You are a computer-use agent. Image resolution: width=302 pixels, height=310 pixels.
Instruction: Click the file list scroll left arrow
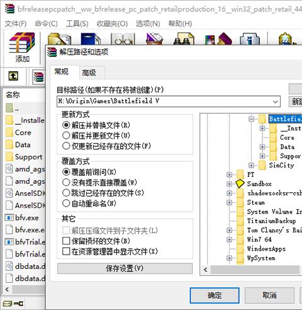pos(7,289)
